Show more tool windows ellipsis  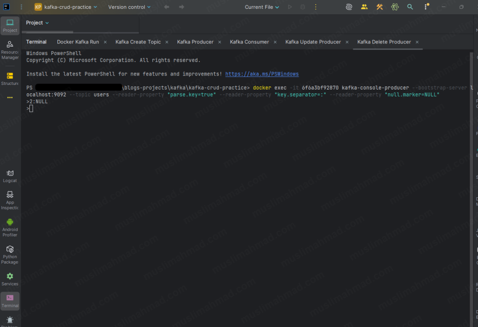[x=10, y=97]
